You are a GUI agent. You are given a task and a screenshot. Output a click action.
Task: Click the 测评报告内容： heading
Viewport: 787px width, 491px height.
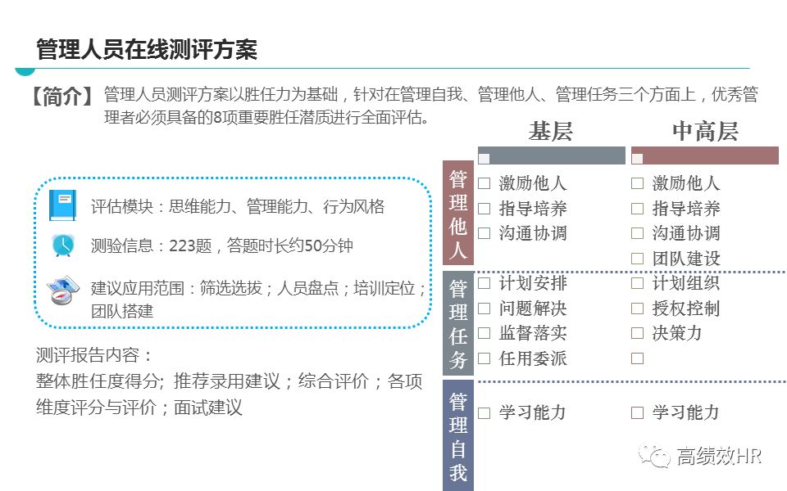click(x=93, y=354)
